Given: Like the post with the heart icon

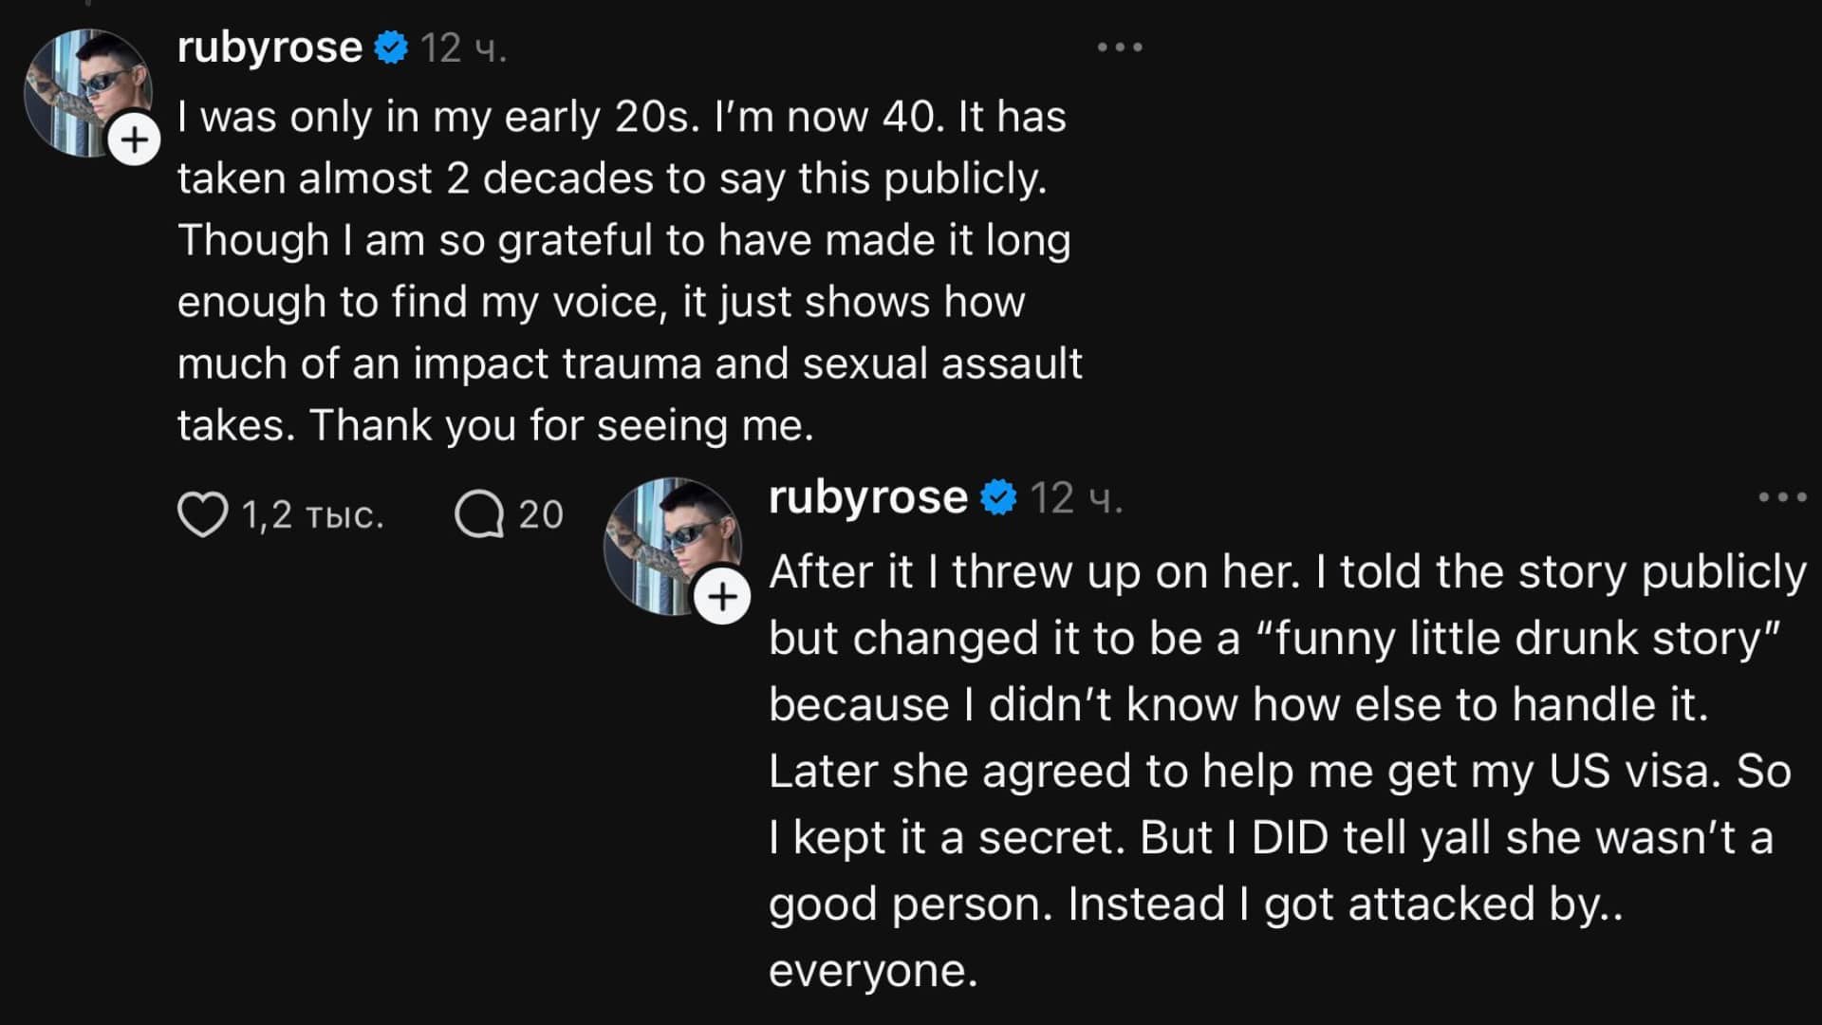Looking at the screenshot, I should [x=202, y=515].
